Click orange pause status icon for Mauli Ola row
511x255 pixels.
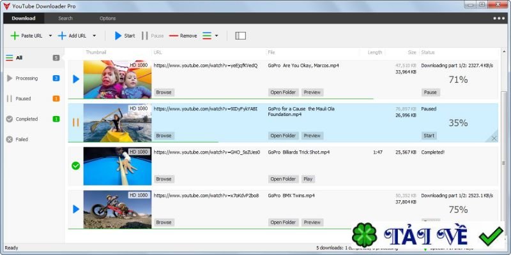(x=75, y=122)
